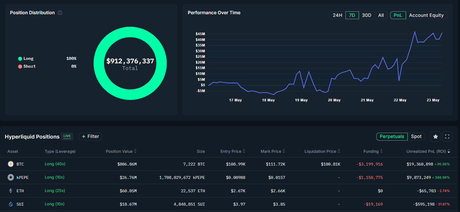Click the -$19,169 funding value

pos(373,204)
